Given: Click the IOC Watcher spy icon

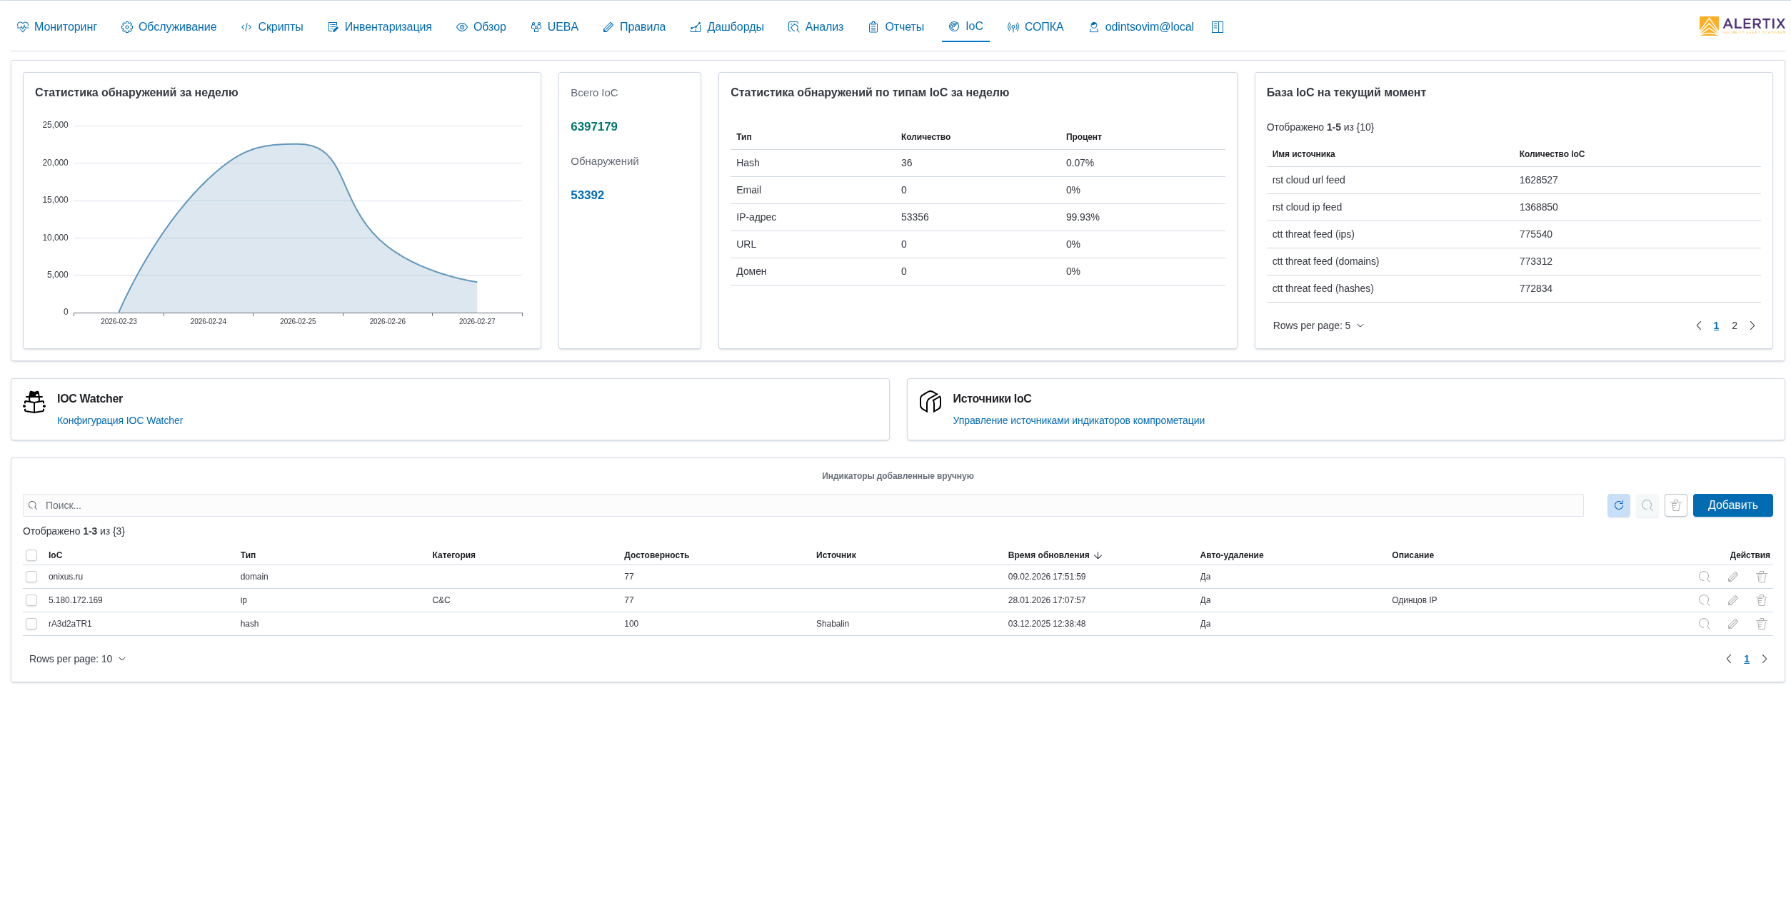Looking at the screenshot, I should (34, 402).
